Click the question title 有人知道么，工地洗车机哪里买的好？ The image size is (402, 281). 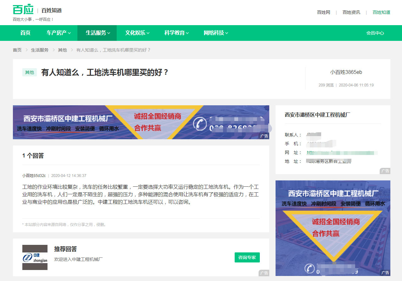(x=105, y=72)
